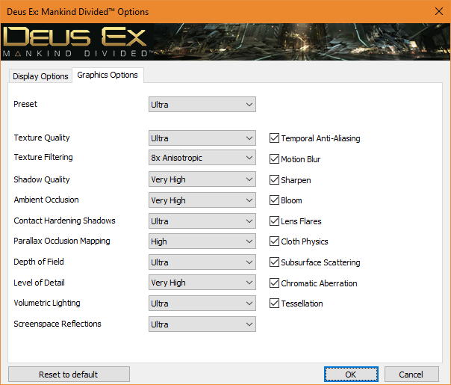Open the Shadow Quality dropdown
The width and height of the screenshot is (451, 385).
(x=202, y=179)
